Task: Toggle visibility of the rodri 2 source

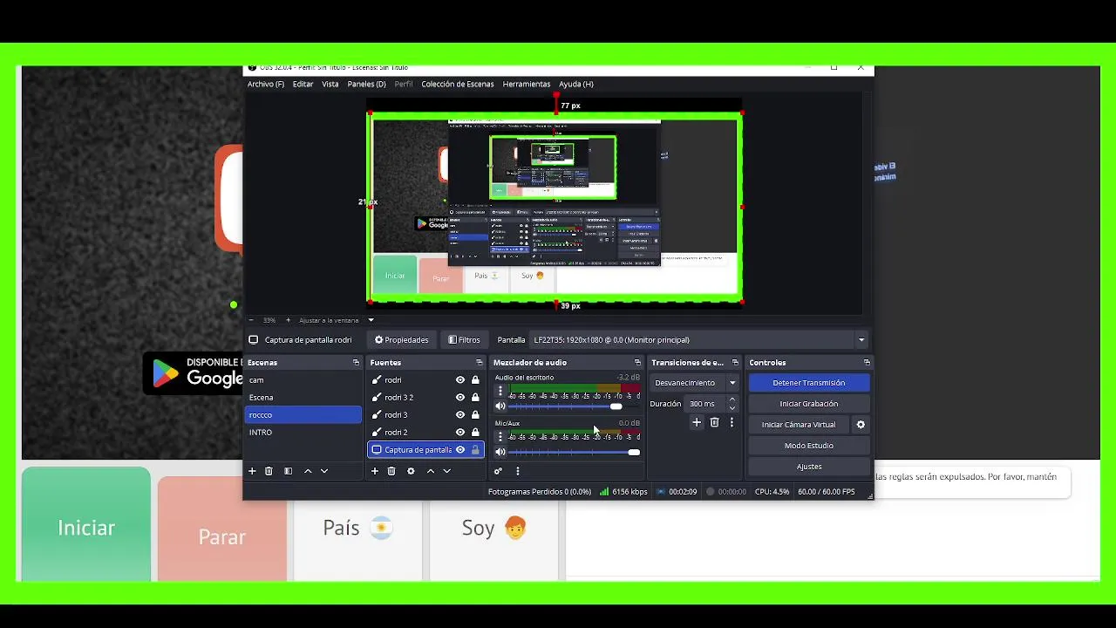Action: tap(460, 433)
